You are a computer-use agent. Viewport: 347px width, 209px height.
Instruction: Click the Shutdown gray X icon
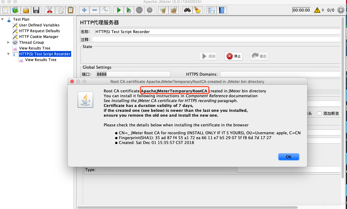pos(150,10)
